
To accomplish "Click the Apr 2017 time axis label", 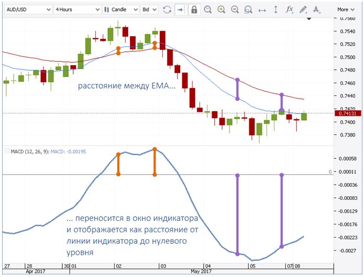I will [36, 271].
